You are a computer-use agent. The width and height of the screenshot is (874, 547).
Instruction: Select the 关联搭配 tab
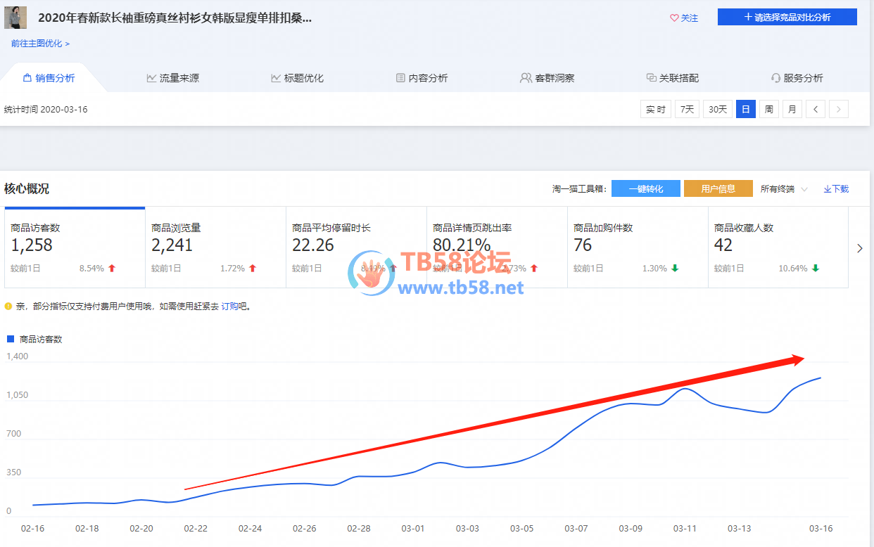coord(672,78)
